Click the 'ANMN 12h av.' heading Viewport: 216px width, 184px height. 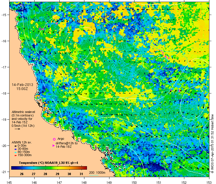click(x=22, y=143)
